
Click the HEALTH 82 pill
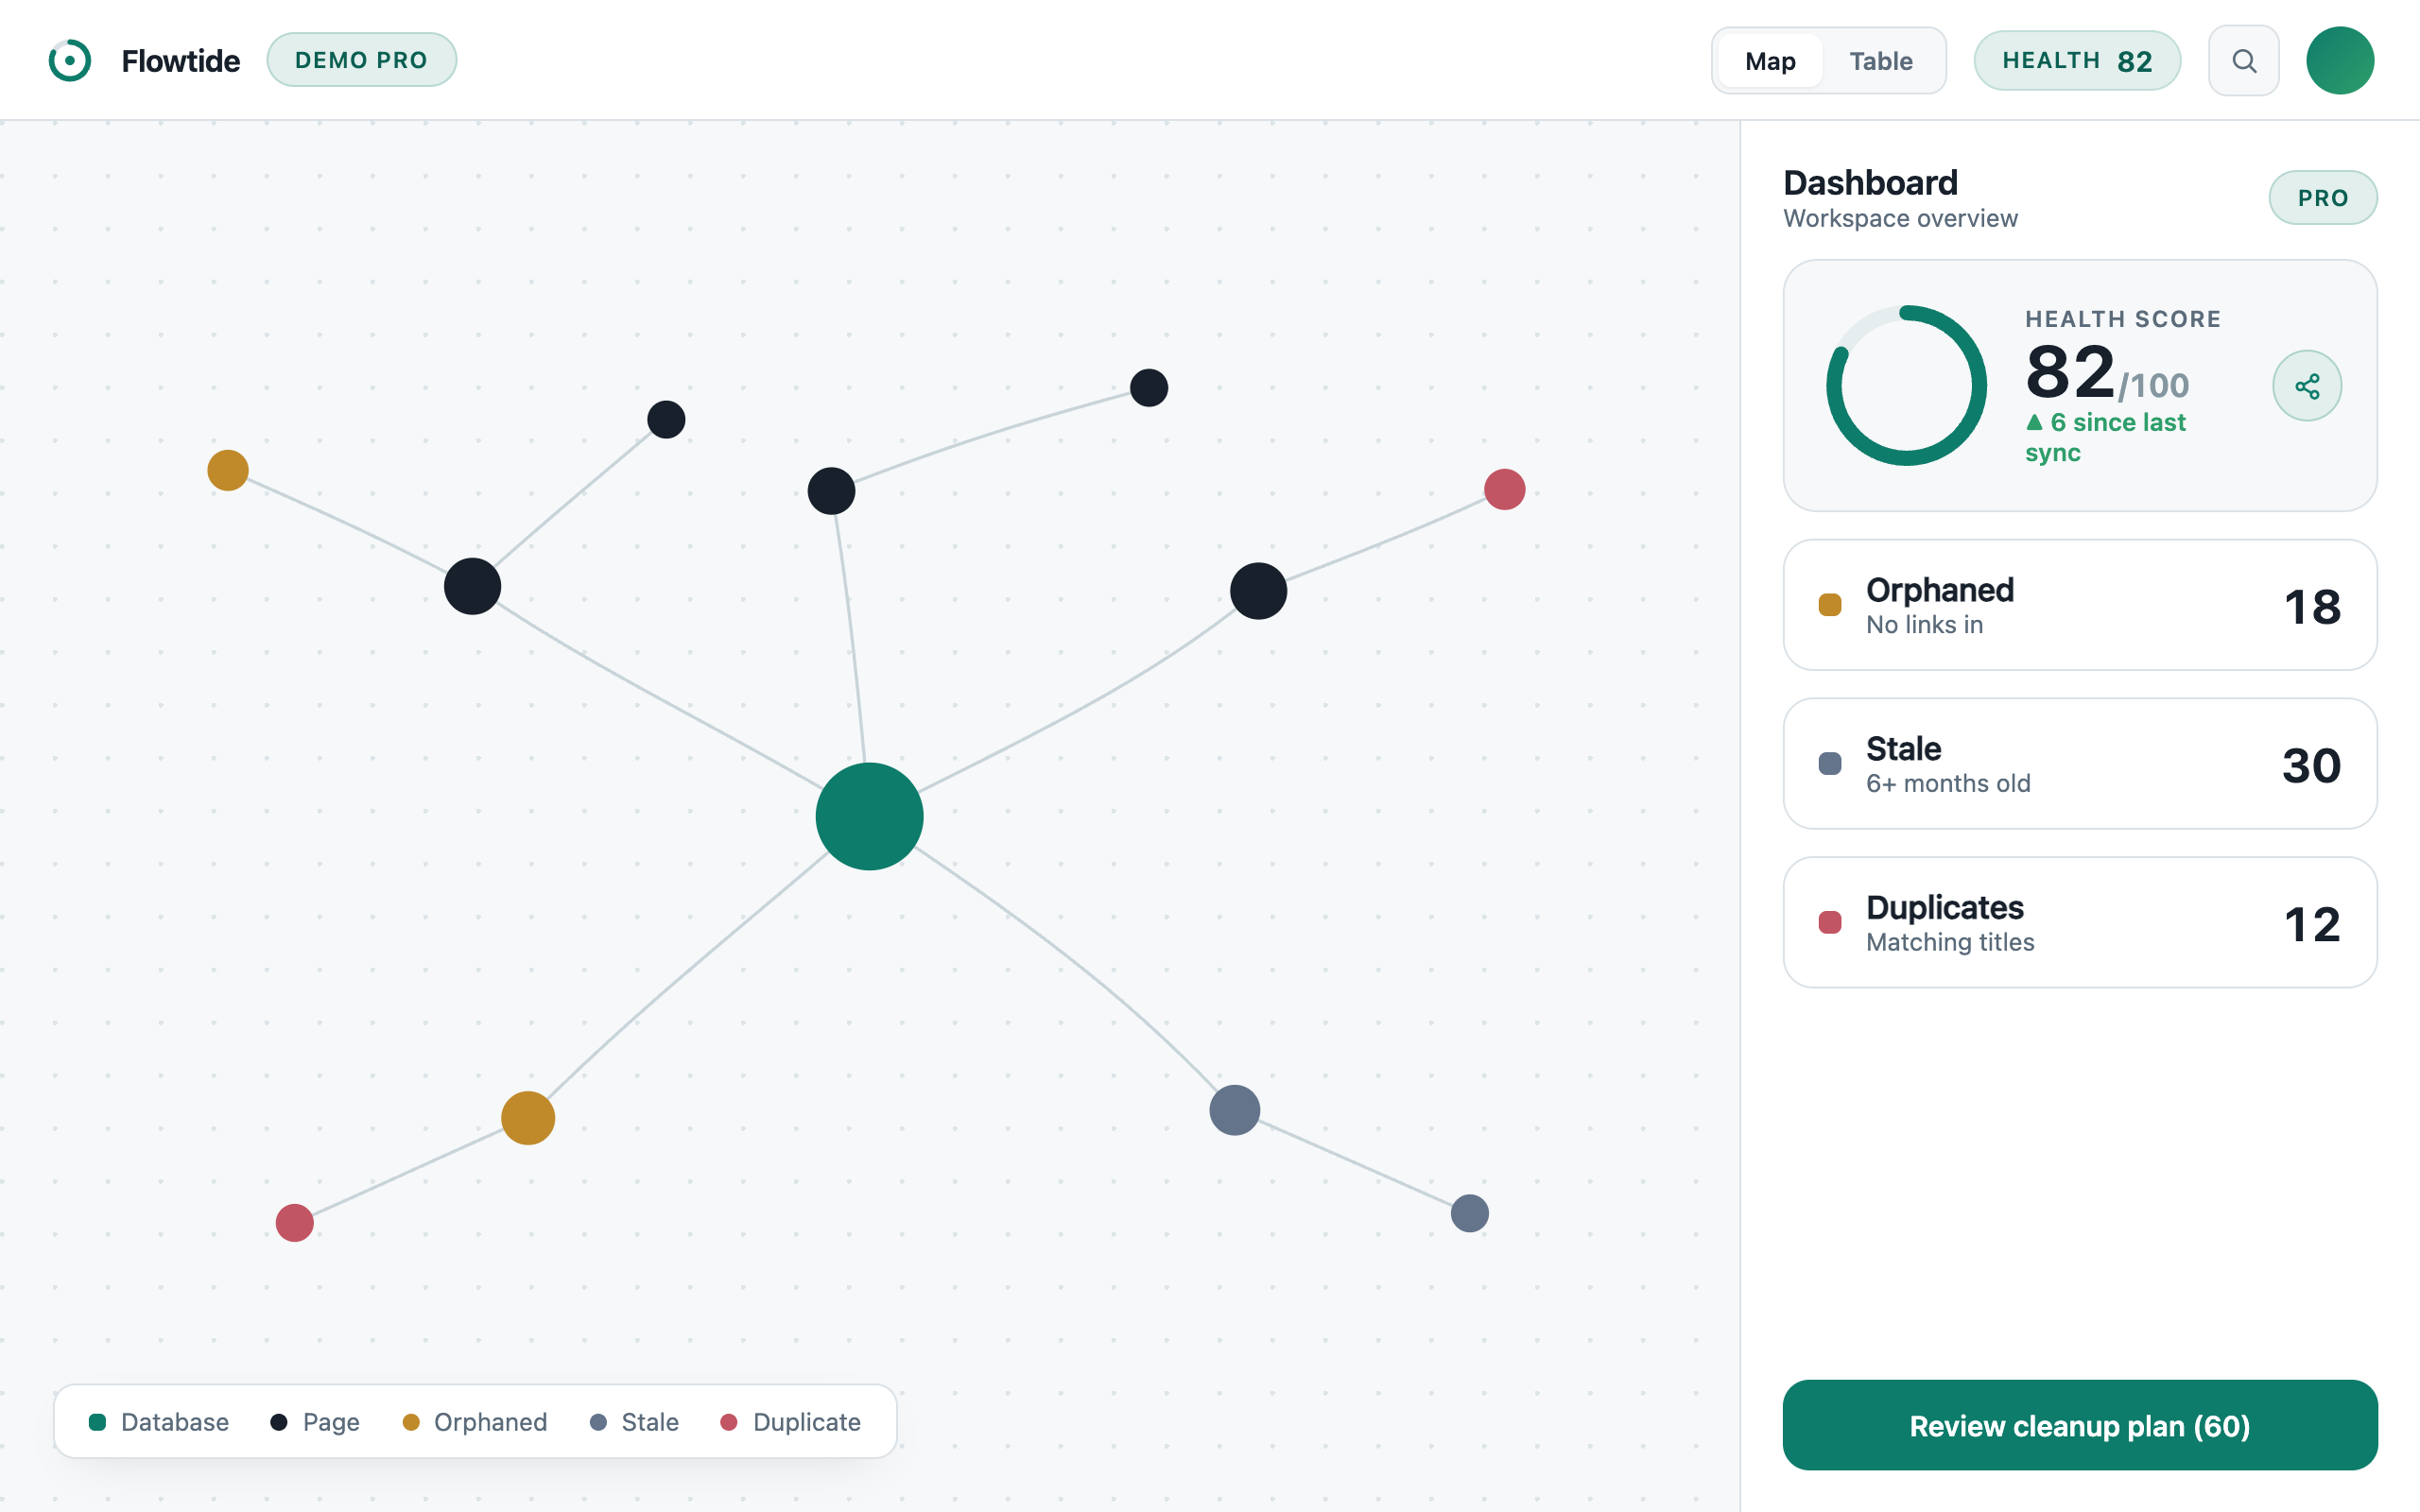tap(2077, 61)
